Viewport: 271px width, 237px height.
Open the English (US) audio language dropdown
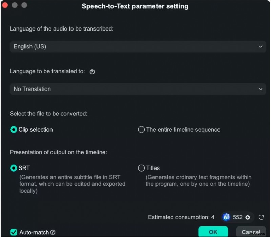tap(137, 46)
